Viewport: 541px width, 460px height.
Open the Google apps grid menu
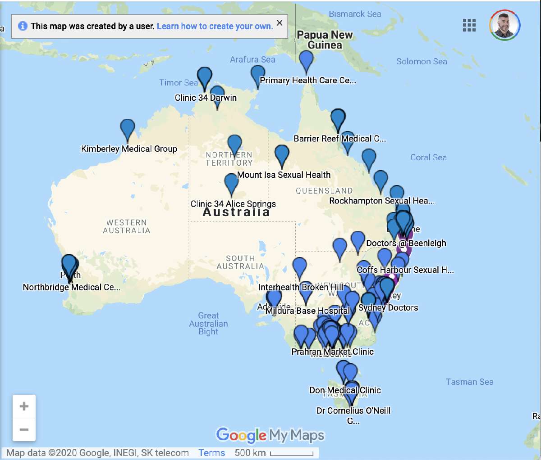469,26
